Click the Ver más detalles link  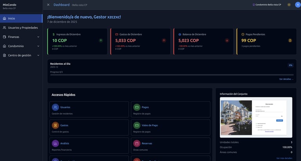coord(284,158)
